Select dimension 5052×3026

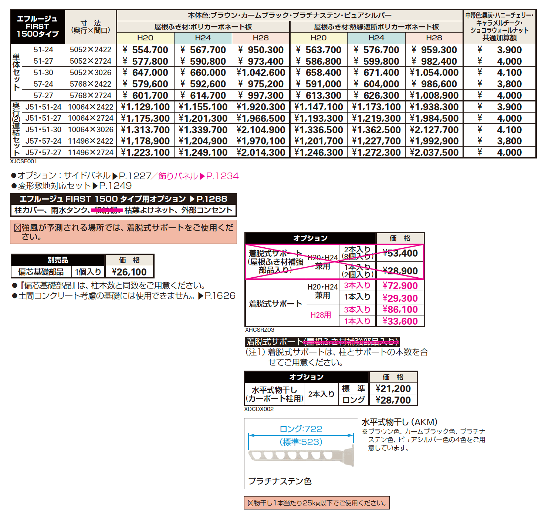click(91, 73)
